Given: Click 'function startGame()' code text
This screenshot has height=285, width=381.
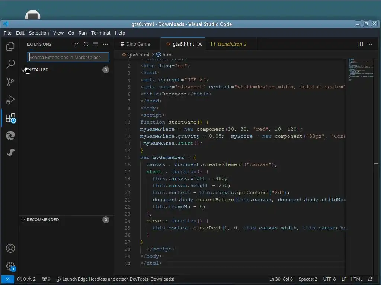Looking at the screenshot, I should click(x=171, y=122).
